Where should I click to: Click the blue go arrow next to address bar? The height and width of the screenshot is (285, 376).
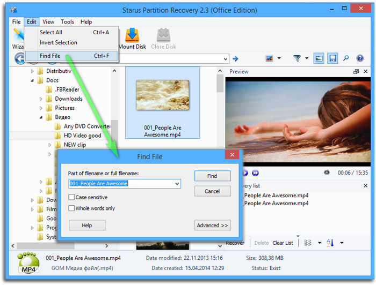click(x=235, y=58)
